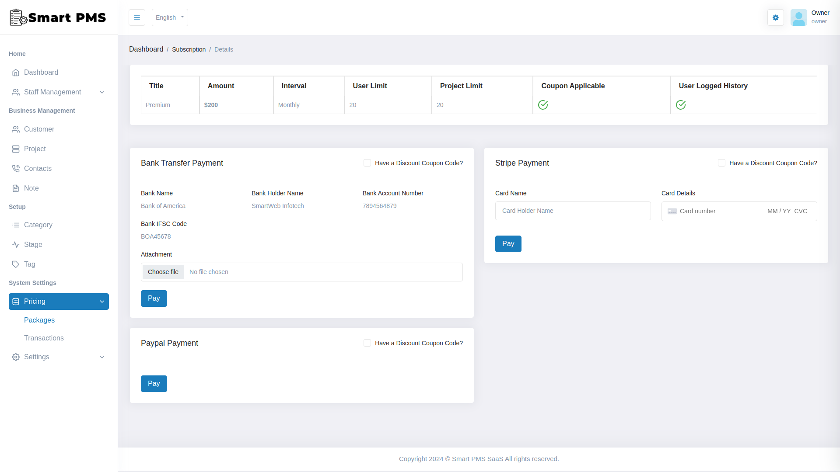Open the Transactions page
Viewport: 840px width, 472px height.
(x=44, y=338)
